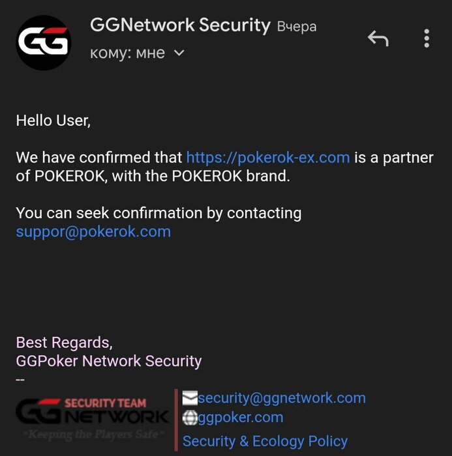
Task: Tap the "GGPoker Network Security" signature name
Action: [109, 361]
